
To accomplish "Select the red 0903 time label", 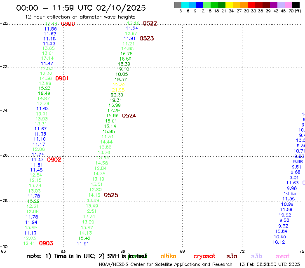I will click(46, 243).
